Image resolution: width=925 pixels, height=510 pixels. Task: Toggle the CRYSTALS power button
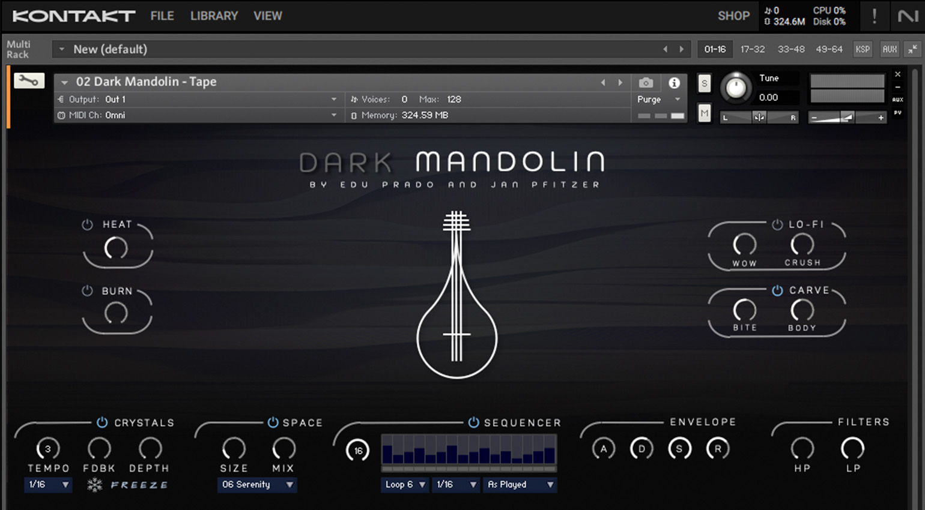point(102,422)
